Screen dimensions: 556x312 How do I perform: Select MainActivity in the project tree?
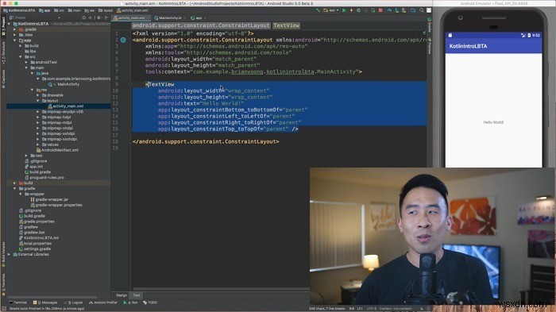(x=68, y=84)
